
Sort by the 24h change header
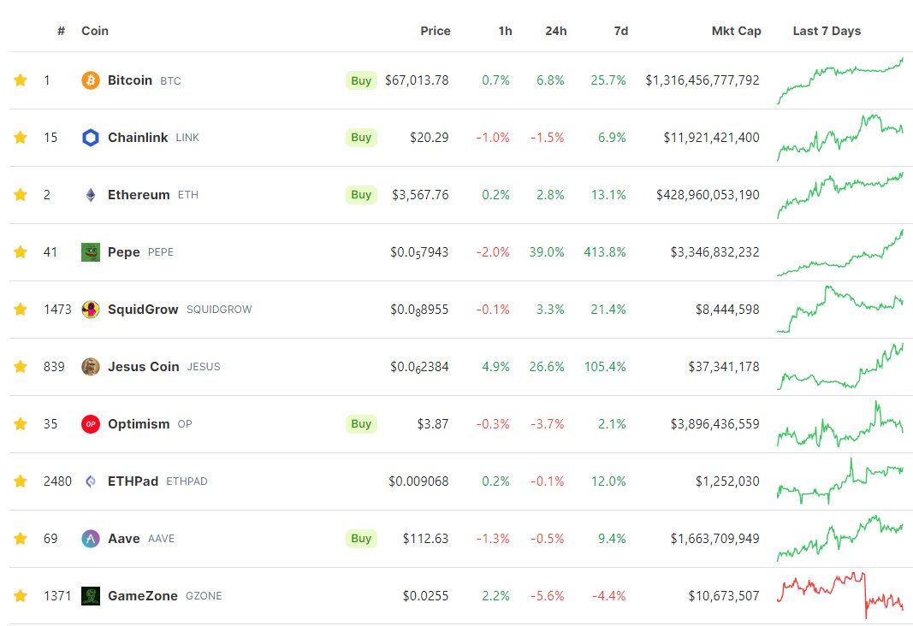coord(556,31)
